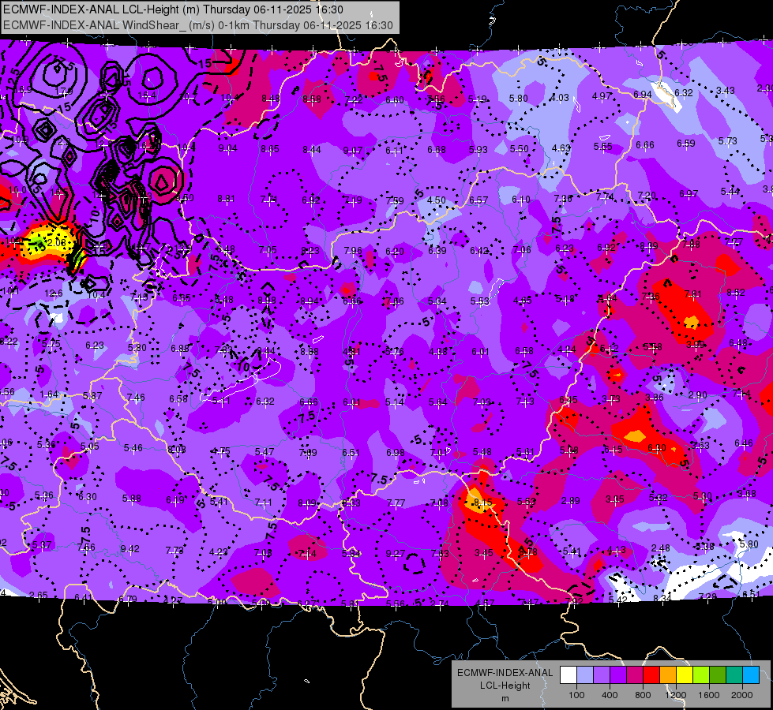Click the grid value 16.4
The image size is (773, 710).
pyautogui.click(x=147, y=95)
